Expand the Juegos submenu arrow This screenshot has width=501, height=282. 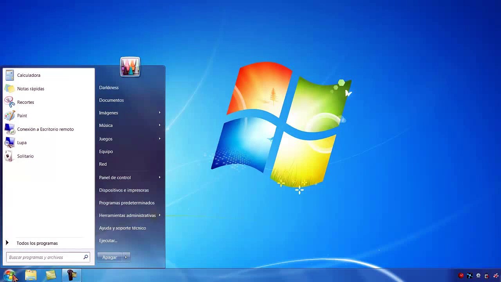(160, 139)
